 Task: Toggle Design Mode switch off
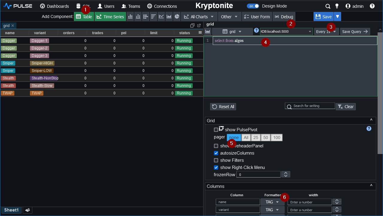[253, 6]
